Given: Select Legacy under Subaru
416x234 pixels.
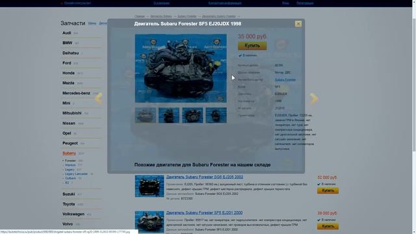Looking at the screenshot, I should [x=70, y=170].
